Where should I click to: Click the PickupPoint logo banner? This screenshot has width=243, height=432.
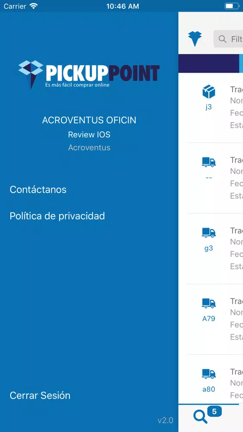tap(89, 74)
